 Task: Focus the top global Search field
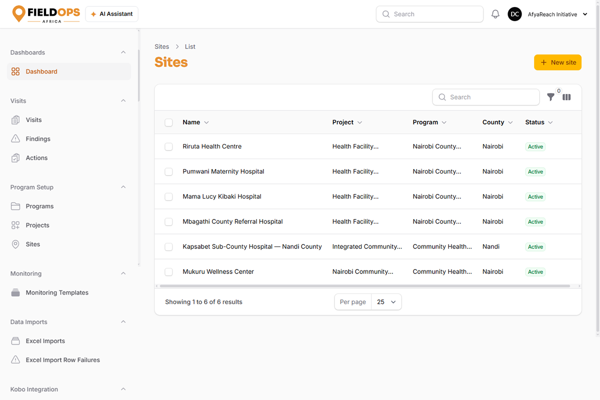429,14
